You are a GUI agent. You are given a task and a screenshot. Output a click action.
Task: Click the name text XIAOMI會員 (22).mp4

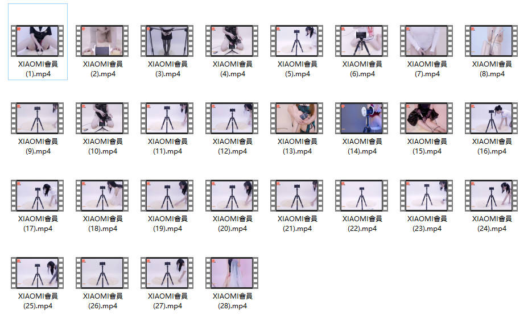[362, 224]
